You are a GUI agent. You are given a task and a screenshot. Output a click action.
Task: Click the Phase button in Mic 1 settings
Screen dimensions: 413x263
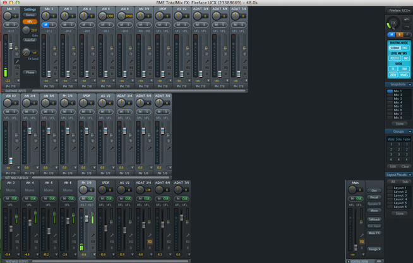tap(30, 72)
